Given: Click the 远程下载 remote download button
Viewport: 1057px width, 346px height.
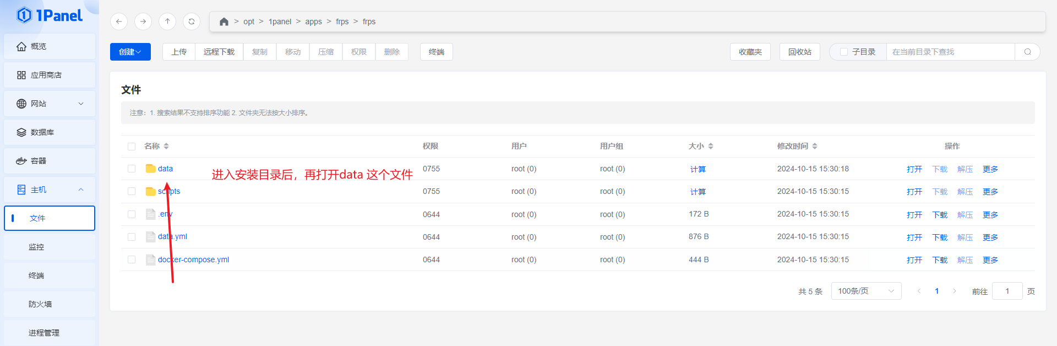Looking at the screenshot, I should (x=219, y=52).
